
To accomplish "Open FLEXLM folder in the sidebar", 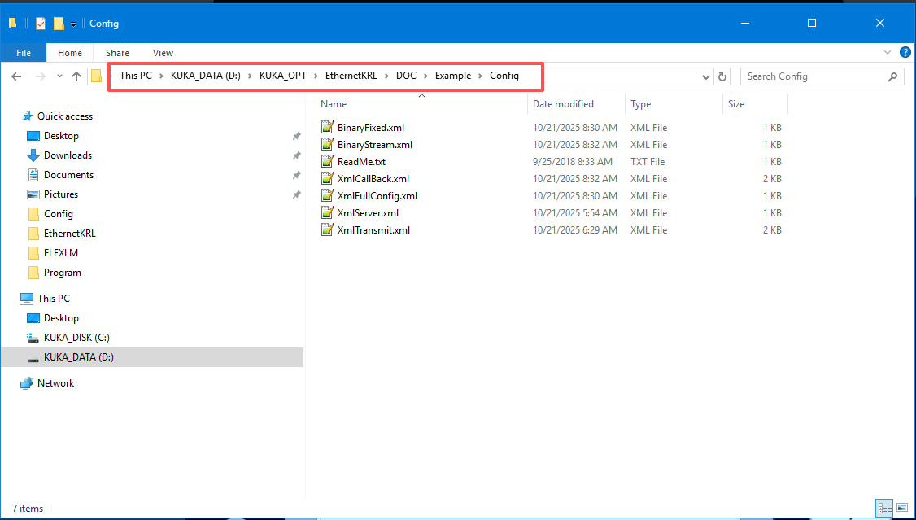I will [61, 253].
